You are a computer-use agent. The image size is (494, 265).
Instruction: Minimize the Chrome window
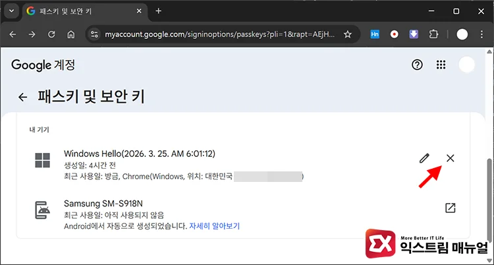(431, 11)
